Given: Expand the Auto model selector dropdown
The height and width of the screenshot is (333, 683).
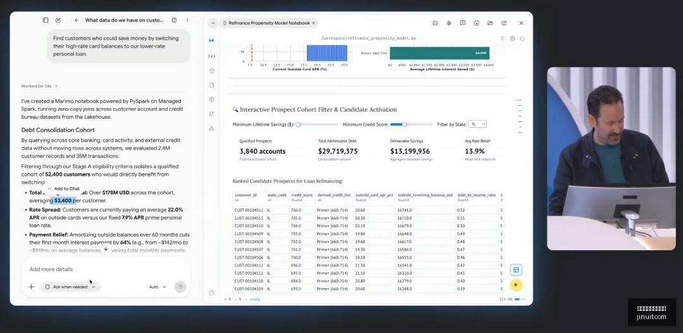Looking at the screenshot, I should tap(157, 287).
